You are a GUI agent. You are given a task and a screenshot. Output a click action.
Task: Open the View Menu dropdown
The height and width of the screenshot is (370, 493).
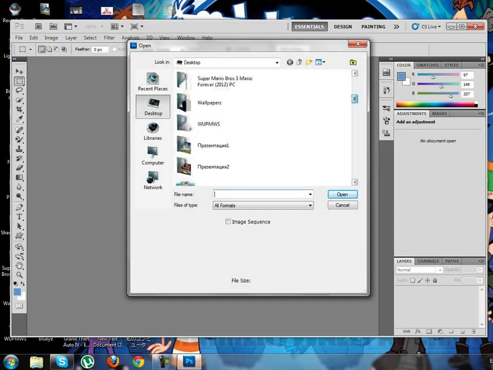coord(321,62)
